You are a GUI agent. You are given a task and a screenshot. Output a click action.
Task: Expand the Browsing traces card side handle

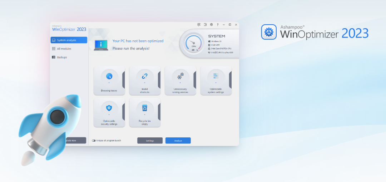pyautogui.click(x=124, y=80)
